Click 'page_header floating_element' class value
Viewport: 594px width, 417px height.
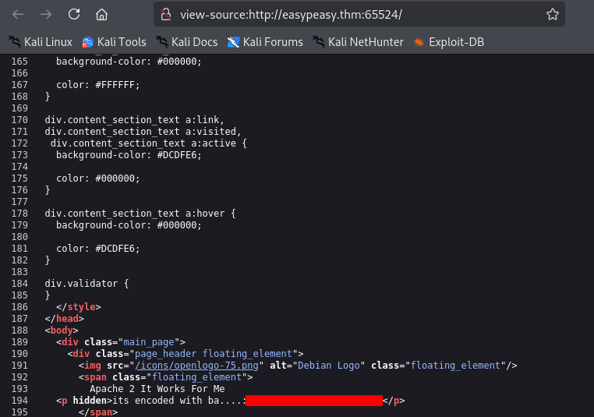click(214, 354)
